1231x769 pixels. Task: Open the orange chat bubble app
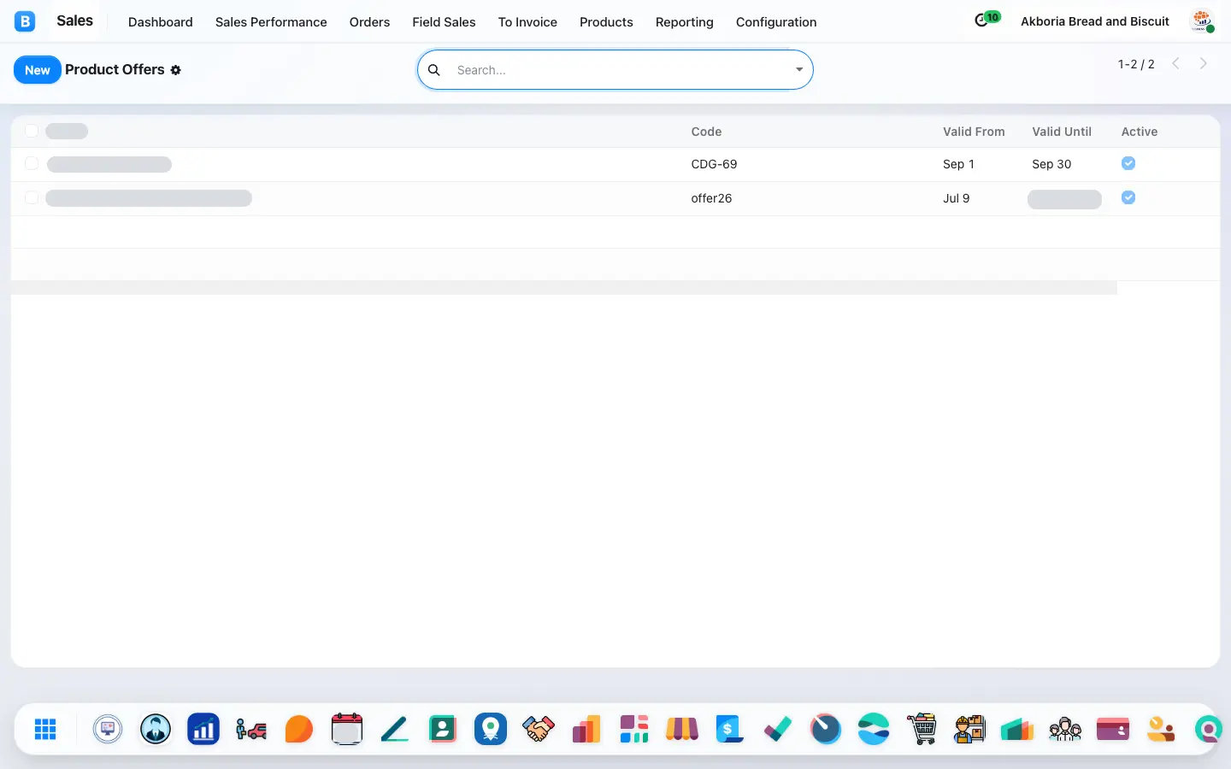pyautogui.click(x=299, y=729)
